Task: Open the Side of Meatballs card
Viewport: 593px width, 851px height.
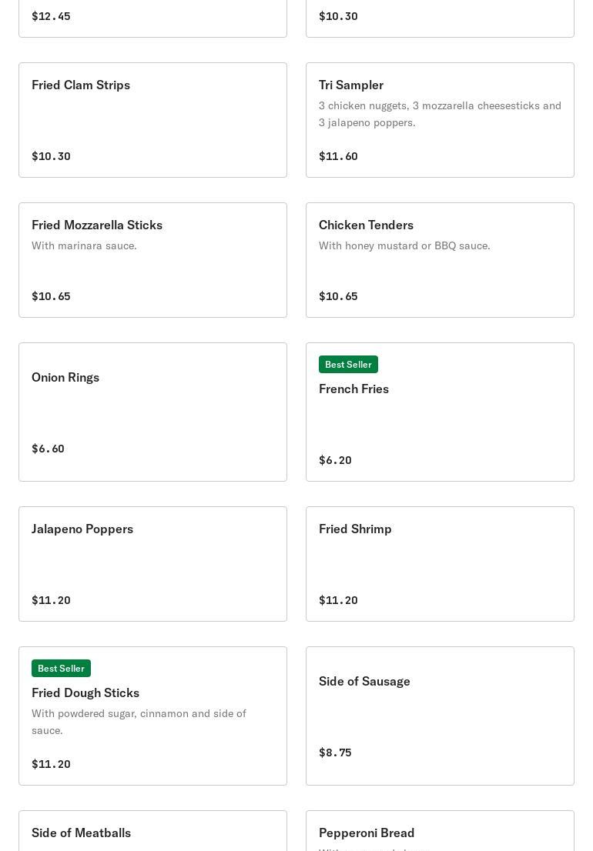Action: pos(152,833)
